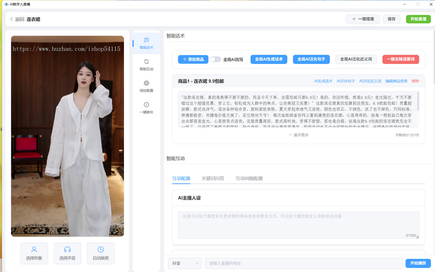Click the AI泛化近义词 link for 商品1
This screenshot has height=272, width=435.
370,81
